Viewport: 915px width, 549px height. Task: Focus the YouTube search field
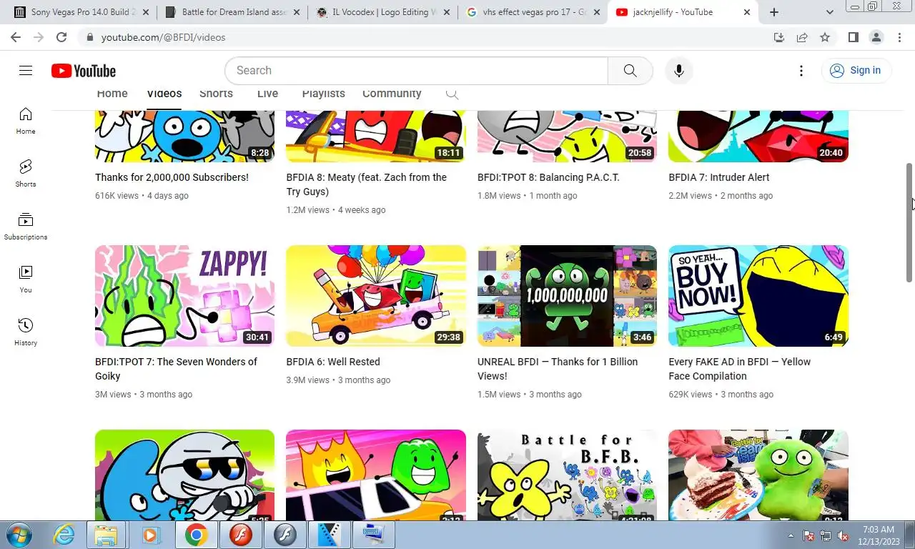(x=416, y=71)
